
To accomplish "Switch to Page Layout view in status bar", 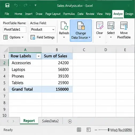I will point(89,130).
